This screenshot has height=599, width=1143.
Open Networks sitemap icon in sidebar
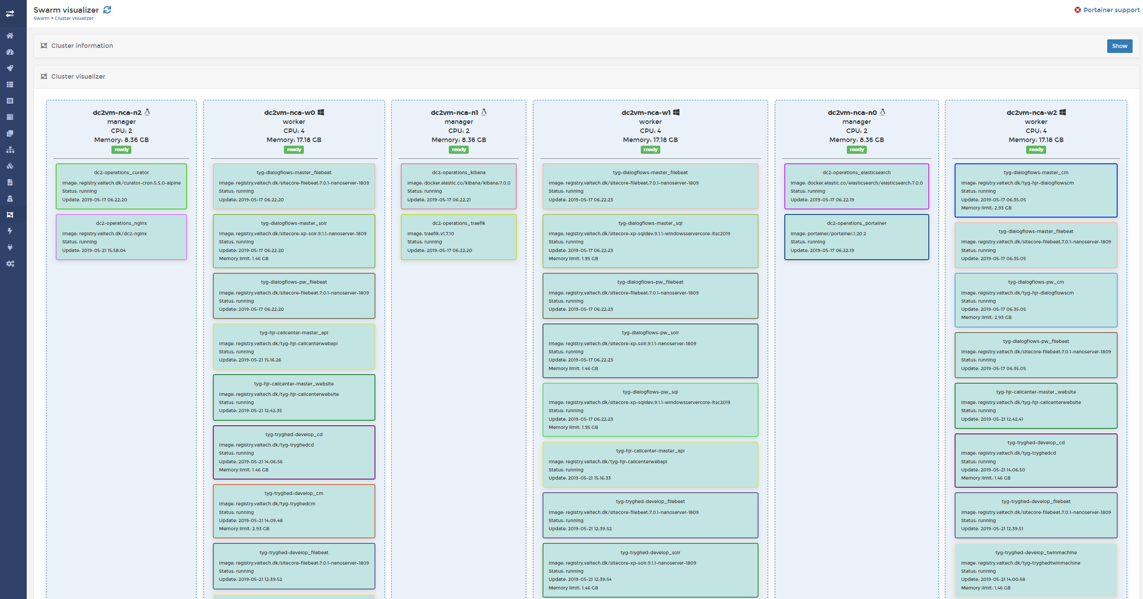tap(10, 150)
